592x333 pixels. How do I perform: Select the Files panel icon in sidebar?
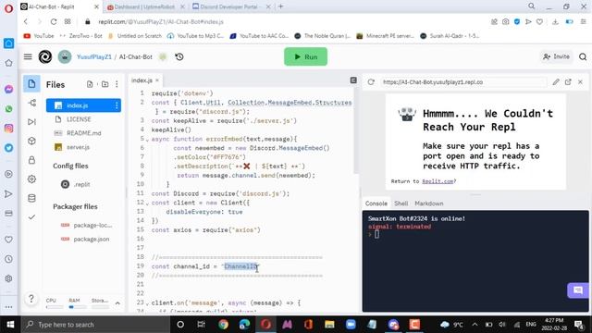31,84
